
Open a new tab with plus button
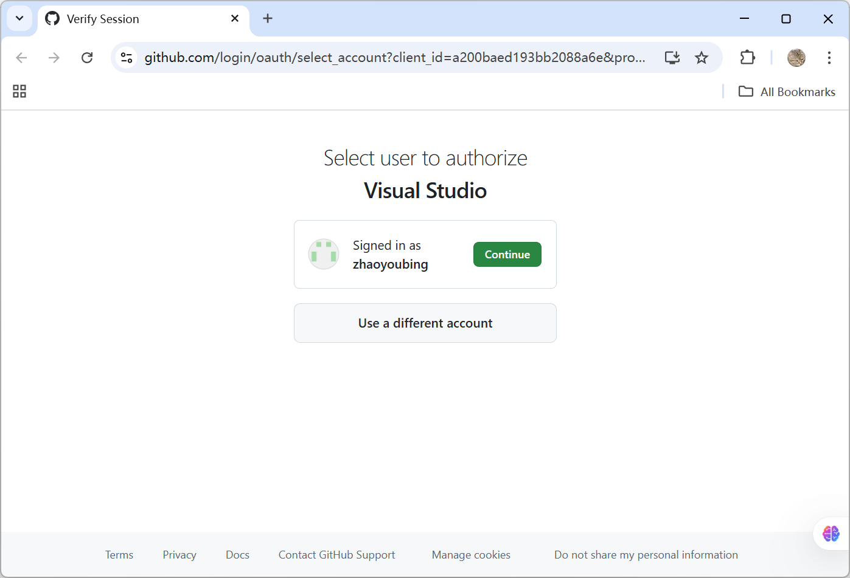[268, 18]
